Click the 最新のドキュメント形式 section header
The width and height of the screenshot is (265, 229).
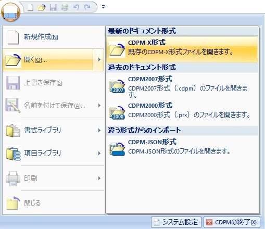click(182, 31)
